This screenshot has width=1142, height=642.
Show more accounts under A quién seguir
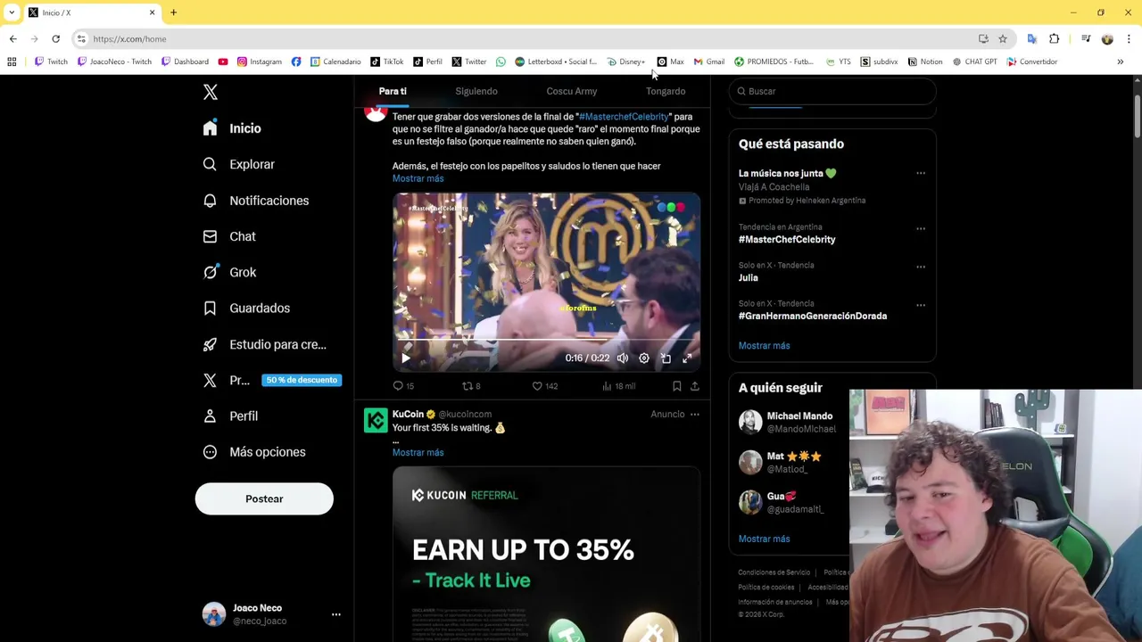[764, 539]
